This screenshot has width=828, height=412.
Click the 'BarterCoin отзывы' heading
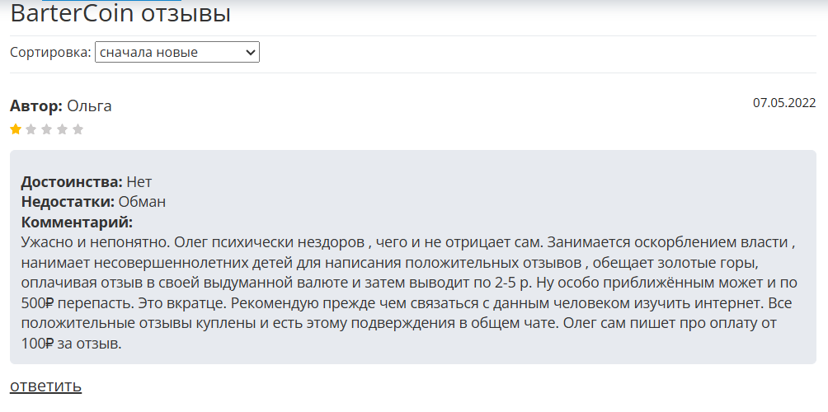coord(120,13)
